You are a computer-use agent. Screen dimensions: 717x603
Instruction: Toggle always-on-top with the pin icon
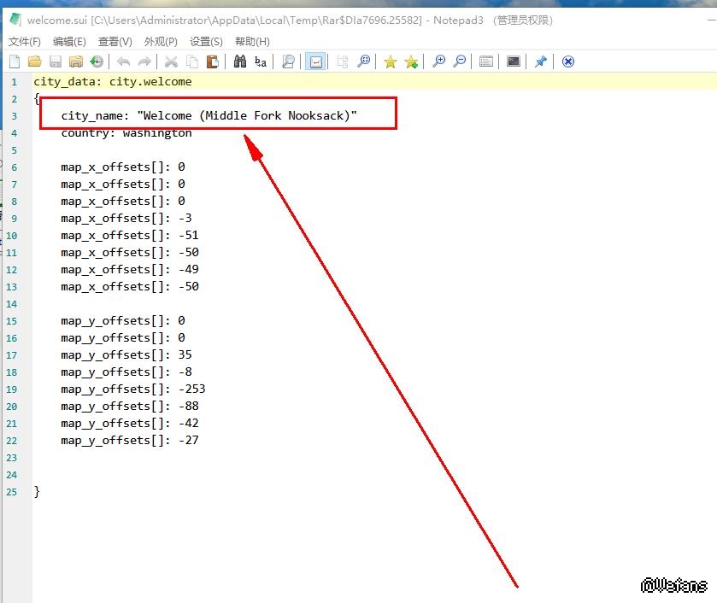(x=540, y=61)
